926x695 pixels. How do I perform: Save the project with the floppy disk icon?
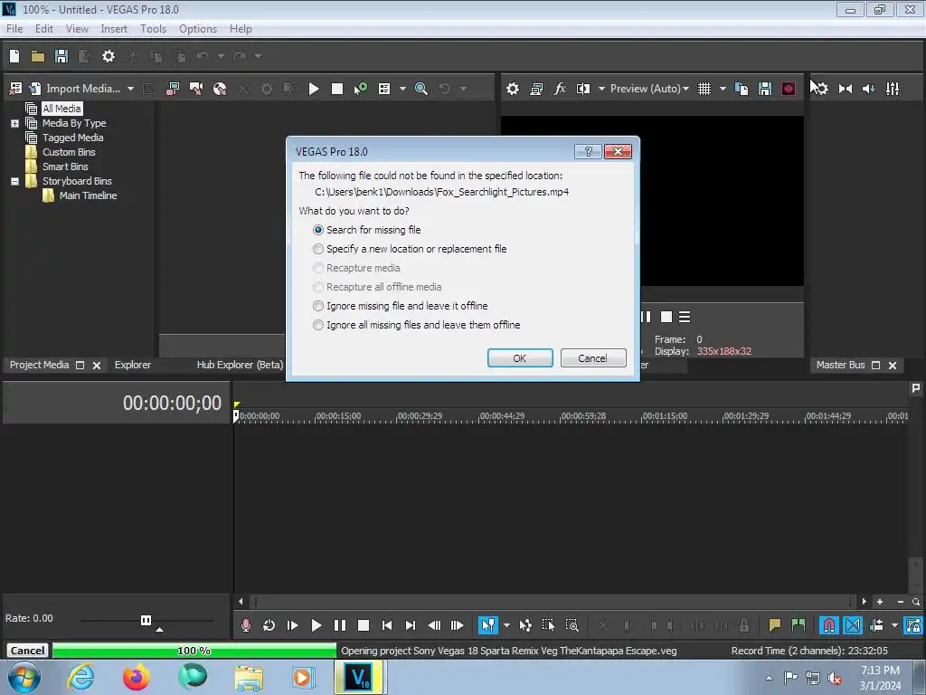[61, 56]
